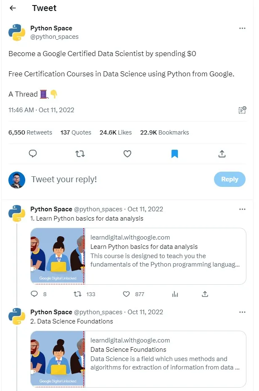This screenshot has width=259, height=391.
Task: Remove bookmark by toggling the blue bookmark icon
Action: [x=174, y=154]
